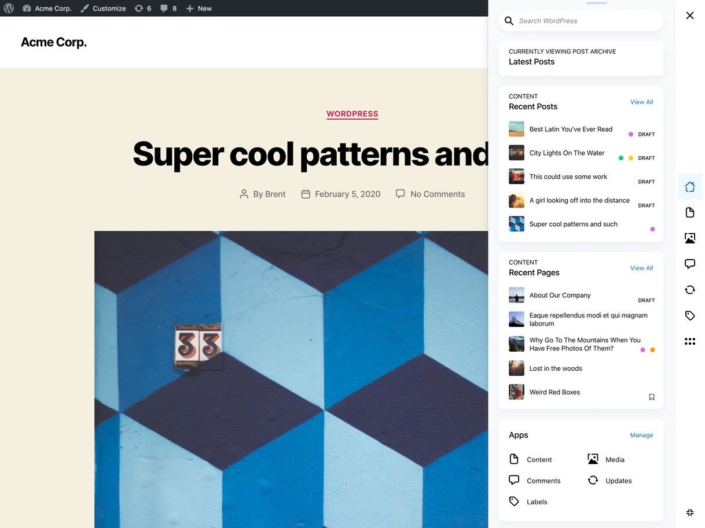This screenshot has width=705, height=528.
Task: Click the WORDPRESS category link
Action: click(x=352, y=114)
